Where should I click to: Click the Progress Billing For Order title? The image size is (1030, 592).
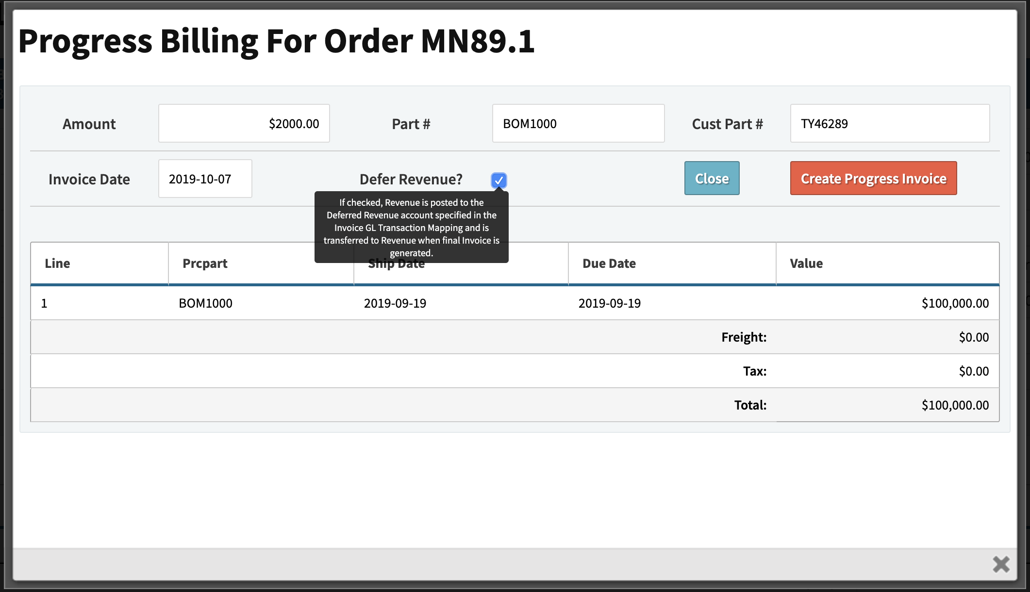(277, 41)
